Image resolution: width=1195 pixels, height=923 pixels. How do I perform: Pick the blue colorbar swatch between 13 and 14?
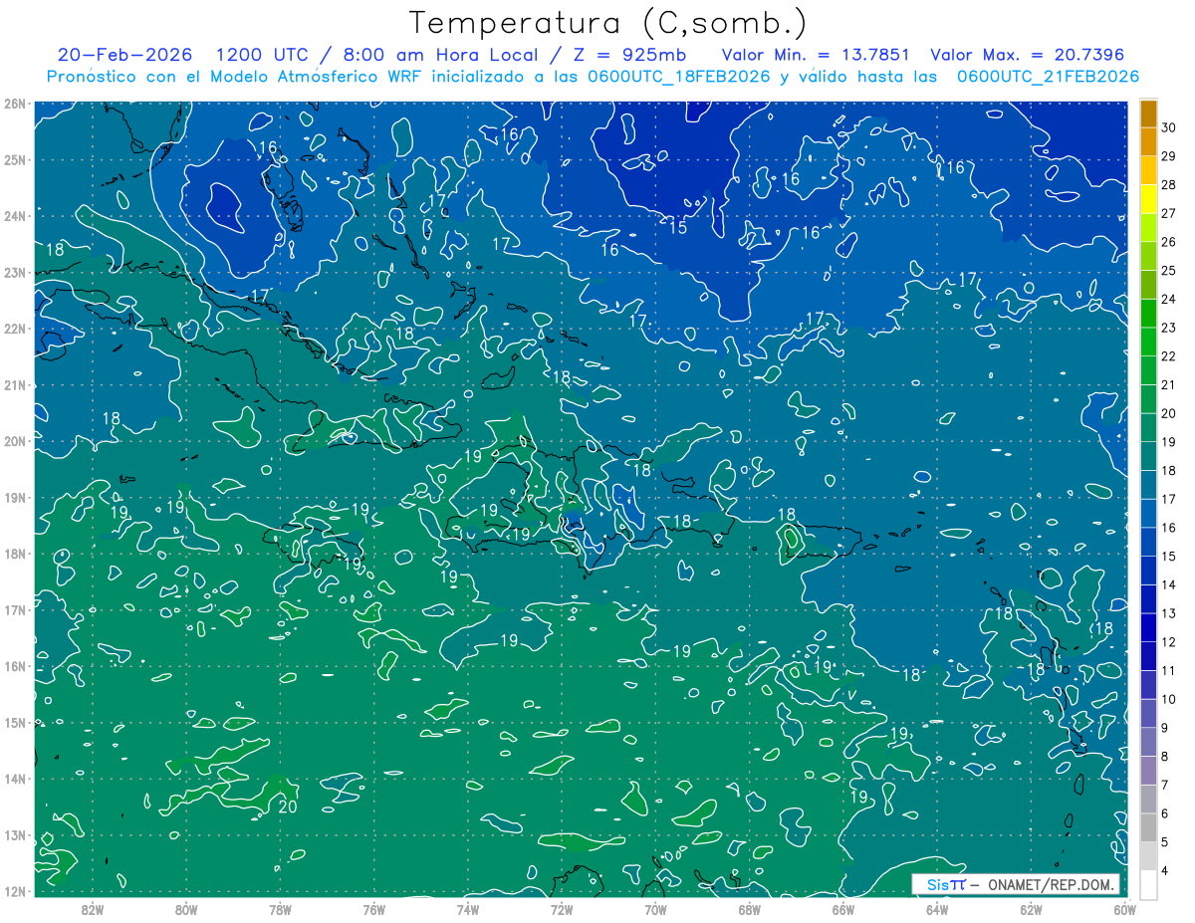[1148, 600]
